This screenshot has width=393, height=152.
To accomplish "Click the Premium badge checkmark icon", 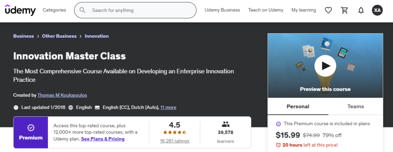I will pos(31,128).
